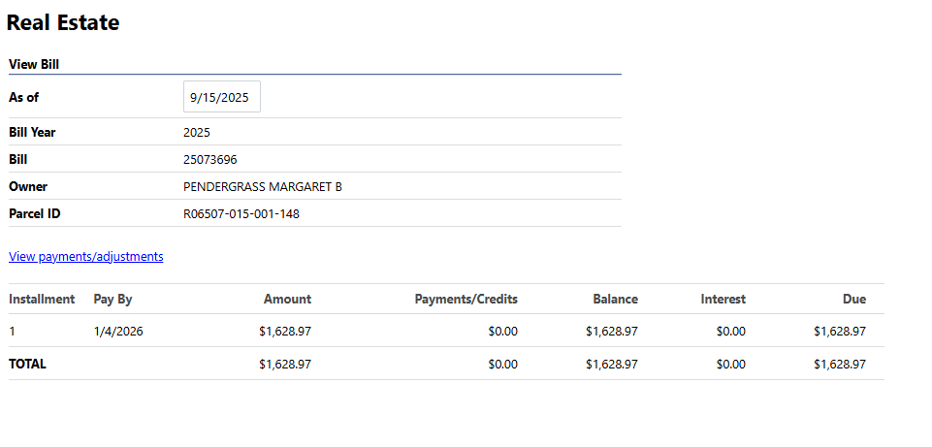Select bill number 25073696
Screen dimensions: 932x447
[x=209, y=159]
